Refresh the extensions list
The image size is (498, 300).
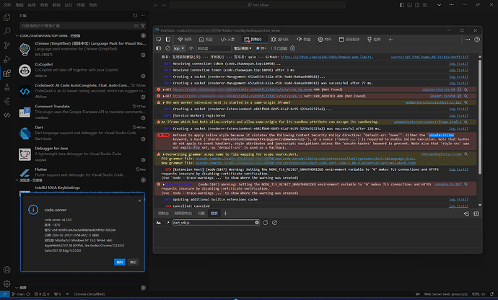(135, 16)
